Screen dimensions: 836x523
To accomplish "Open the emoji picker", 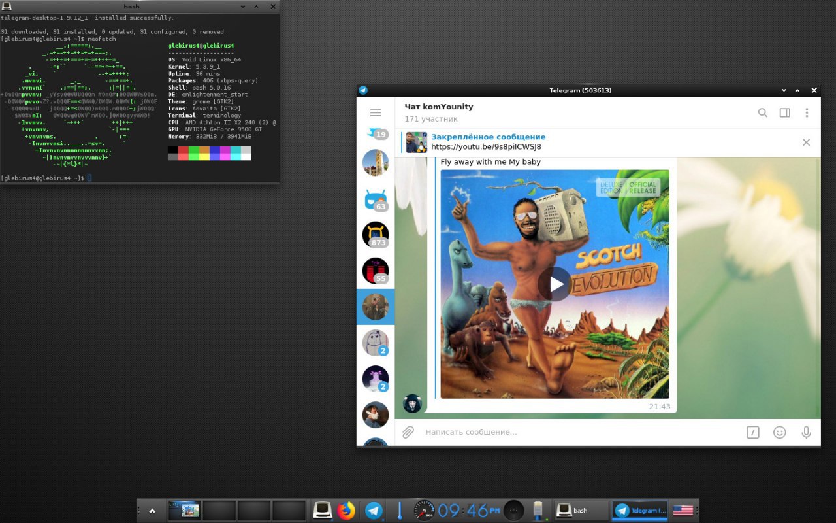I will (x=779, y=432).
